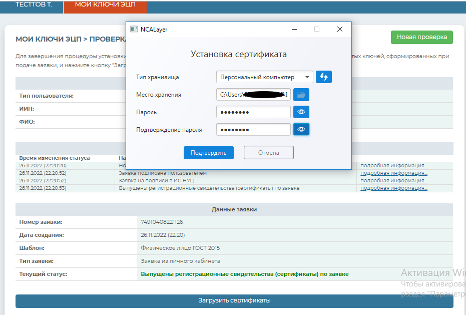Viewport: 466px width, 315px height.
Task: Open the ТЕСТТОВ Т. tab
Action: click(x=33, y=5)
